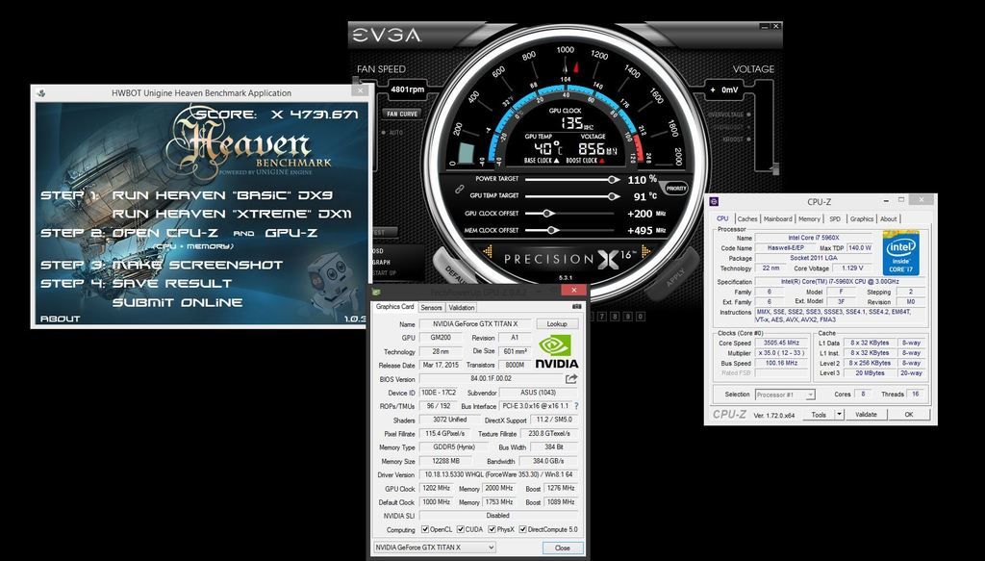Click ABOUT in the Heaven benchmark window
Image resolution: width=985 pixels, height=561 pixels.
click(x=61, y=319)
